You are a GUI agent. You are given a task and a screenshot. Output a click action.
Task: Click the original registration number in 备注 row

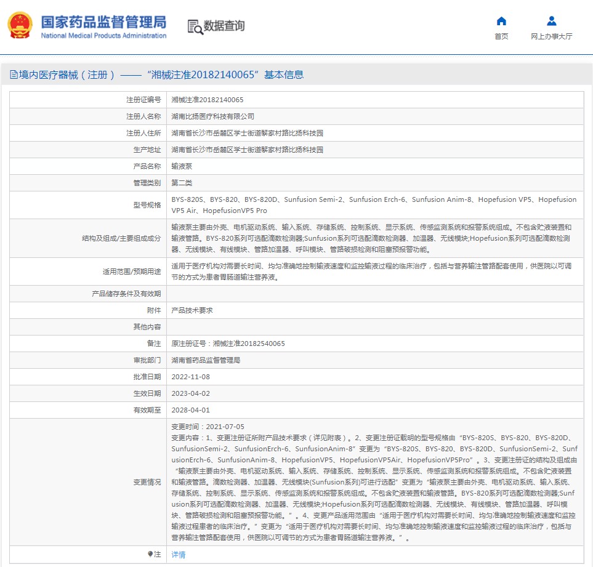[x=228, y=344]
